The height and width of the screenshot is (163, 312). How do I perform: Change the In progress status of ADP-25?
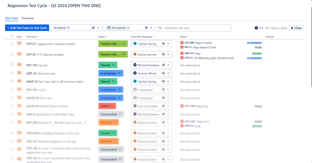[111, 73]
